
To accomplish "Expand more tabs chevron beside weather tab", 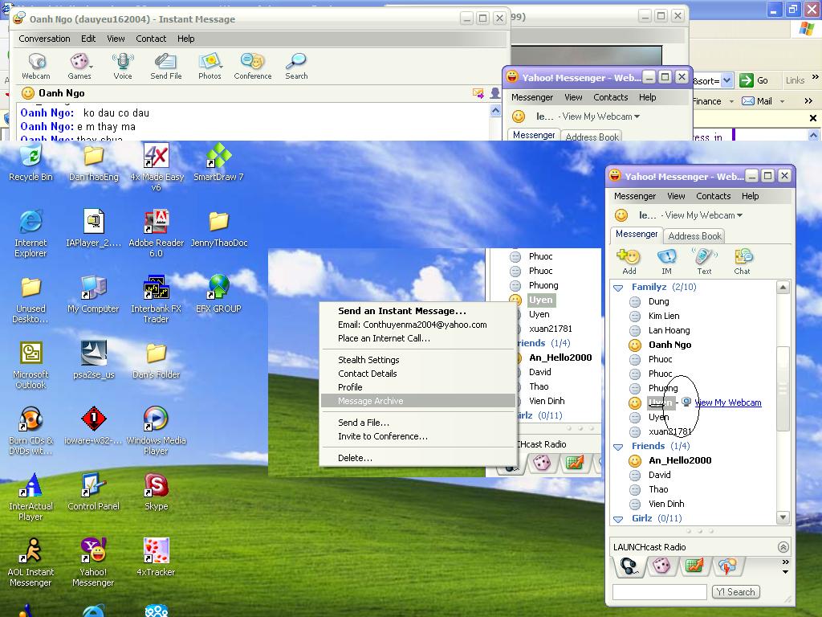I will (785, 562).
